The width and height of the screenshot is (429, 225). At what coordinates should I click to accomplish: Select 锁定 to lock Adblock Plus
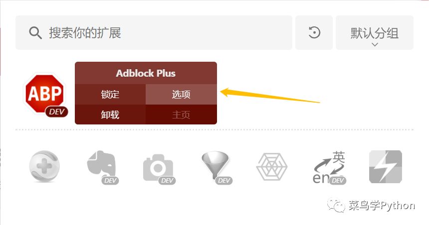pyautogui.click(x=110, y=94)
